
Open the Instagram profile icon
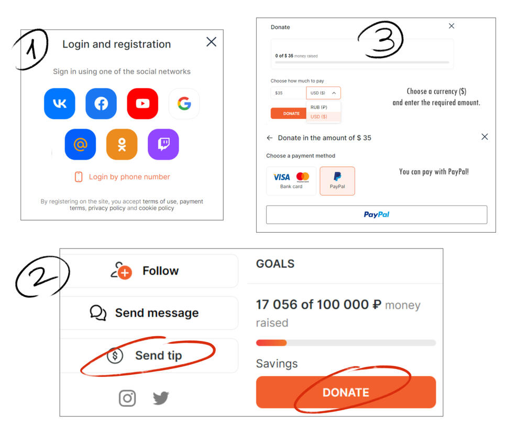pos(127,398)
